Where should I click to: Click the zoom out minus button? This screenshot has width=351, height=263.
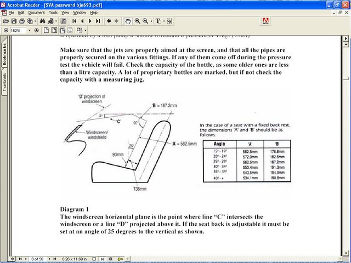pos(5,30)
